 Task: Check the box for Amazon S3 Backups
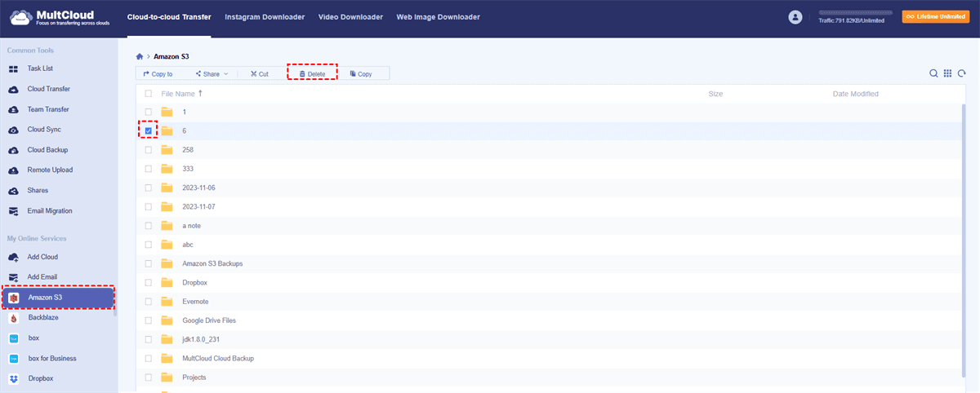pyautogui.click(x=149, y=263)
